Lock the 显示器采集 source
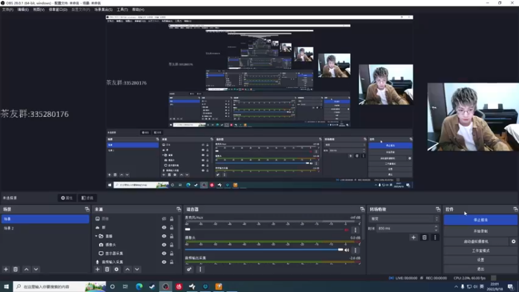The height and width of the screenshot is (292, 519). pyautogui.click(x=171, y=253)
